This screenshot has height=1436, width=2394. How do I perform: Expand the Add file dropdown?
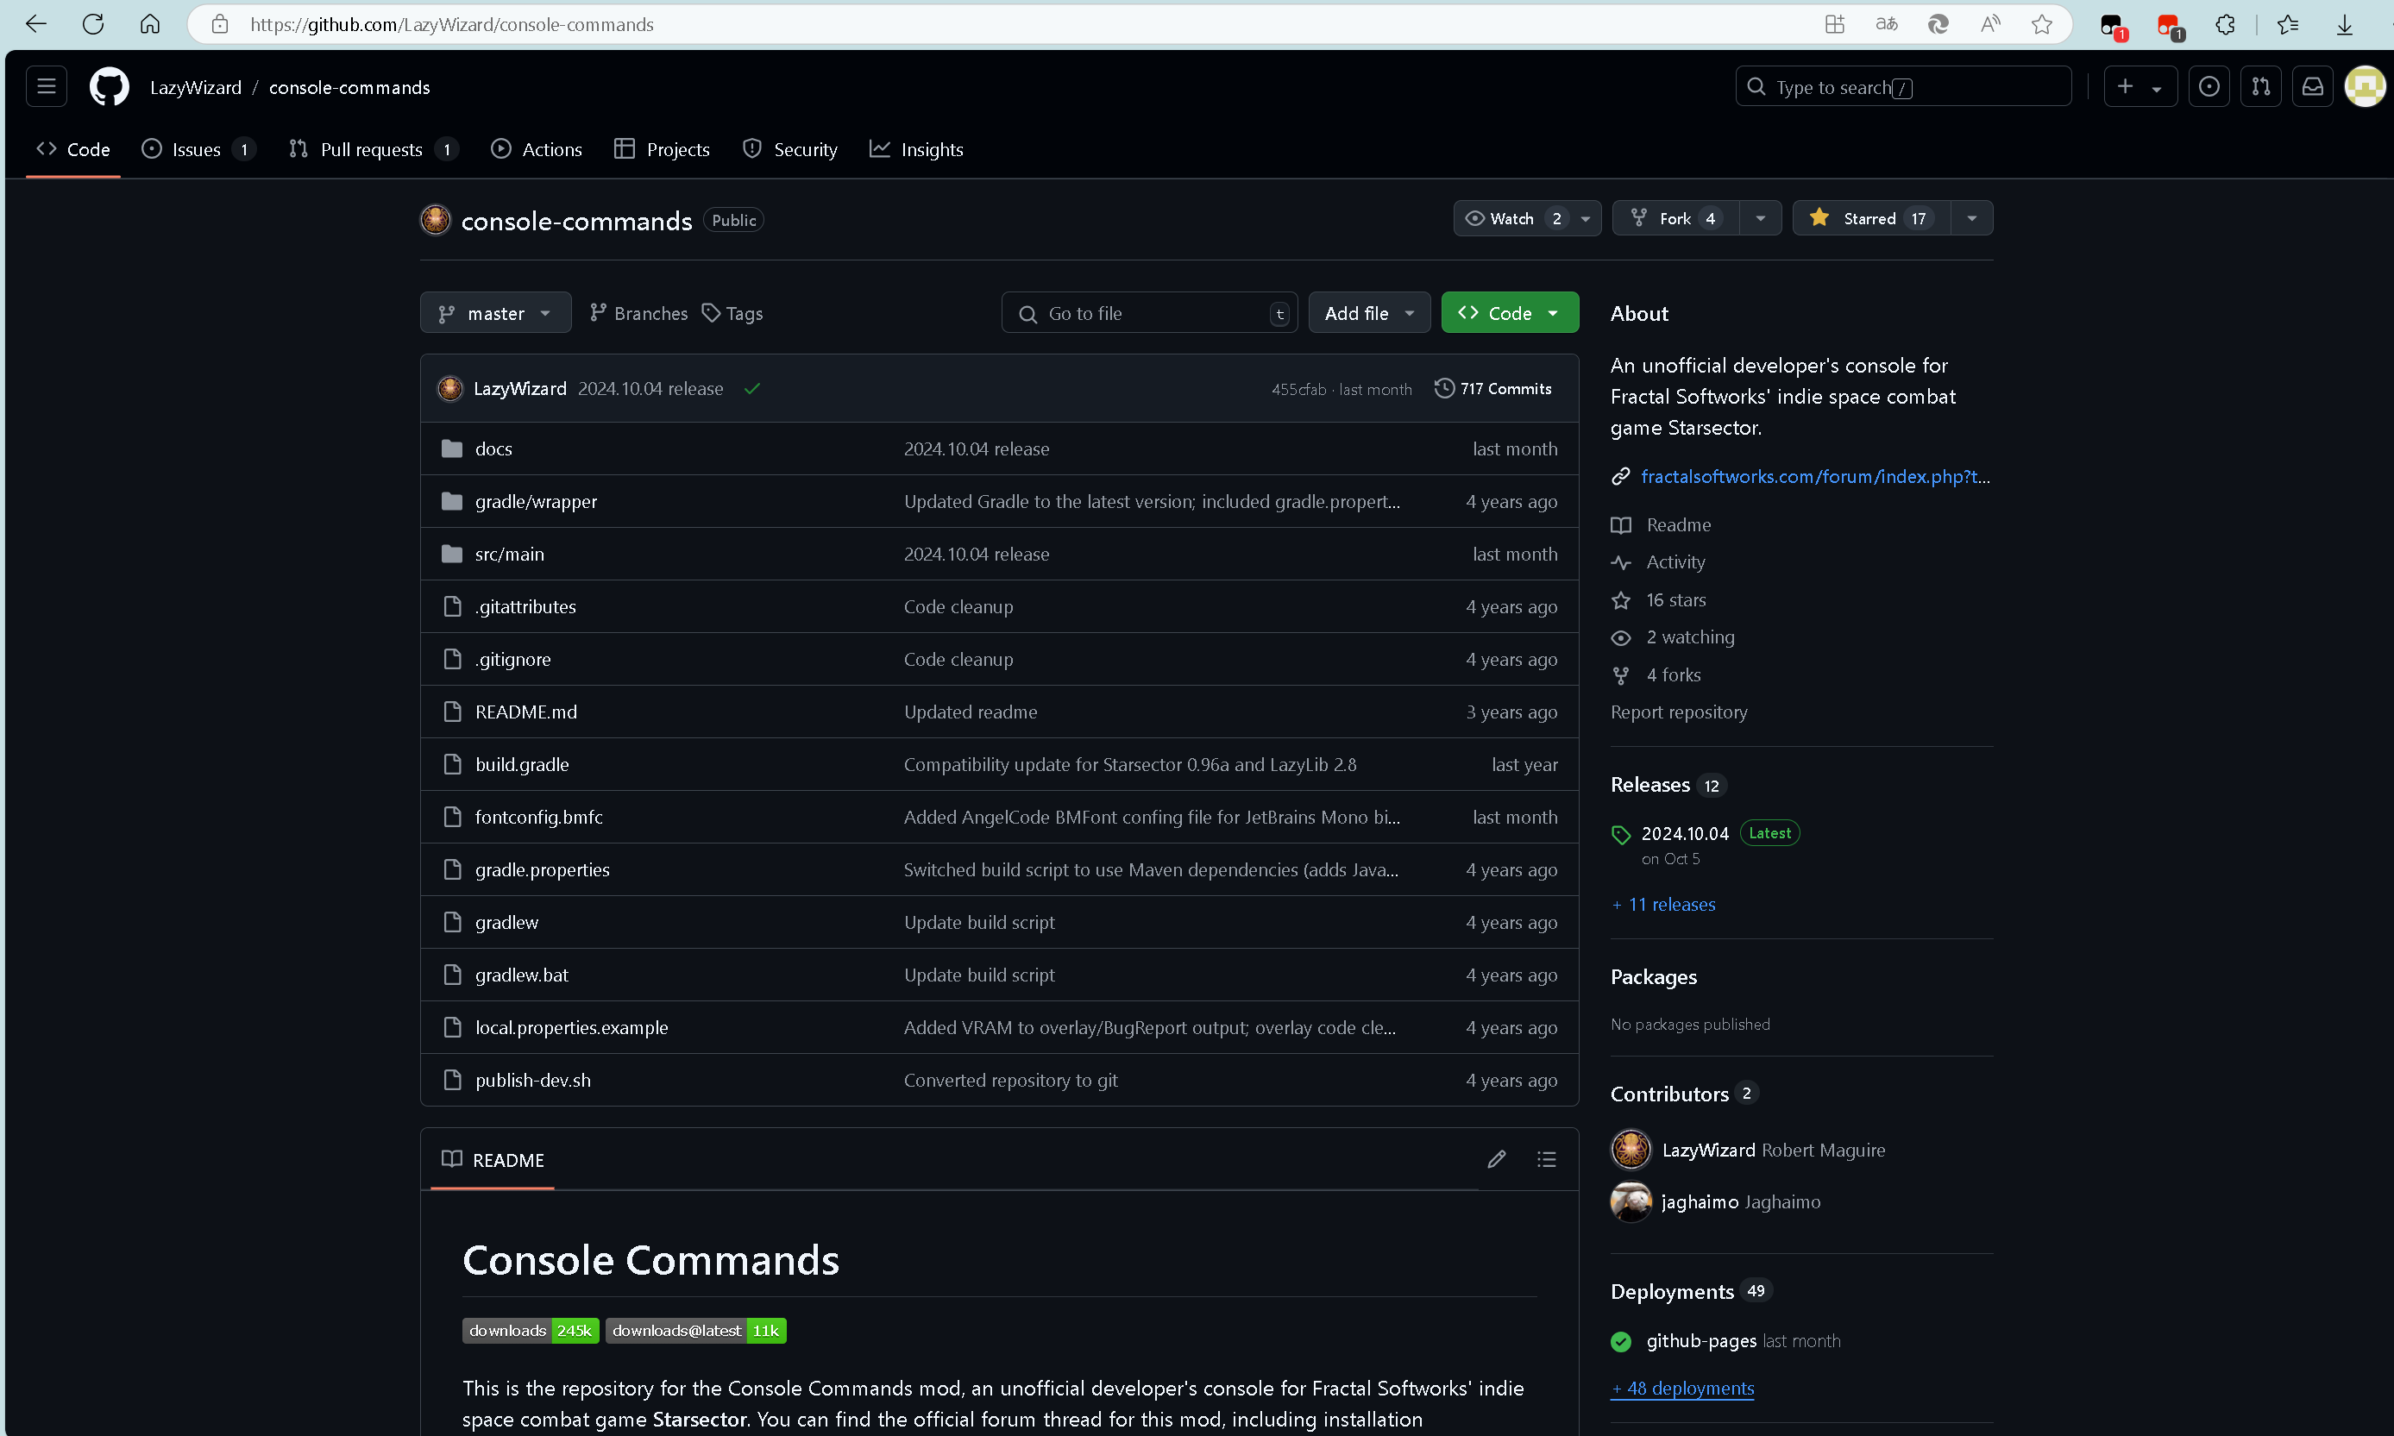click(1368, 314)
